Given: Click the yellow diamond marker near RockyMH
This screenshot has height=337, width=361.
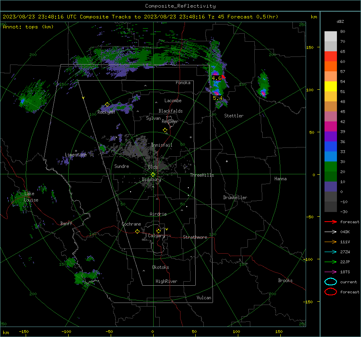Looking at the screenshot, I should (x=107, y=105).
